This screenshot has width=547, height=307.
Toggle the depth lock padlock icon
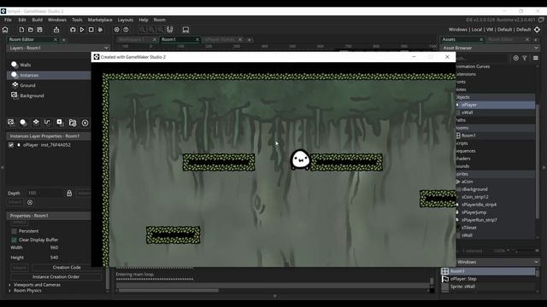tap(69, 194)
